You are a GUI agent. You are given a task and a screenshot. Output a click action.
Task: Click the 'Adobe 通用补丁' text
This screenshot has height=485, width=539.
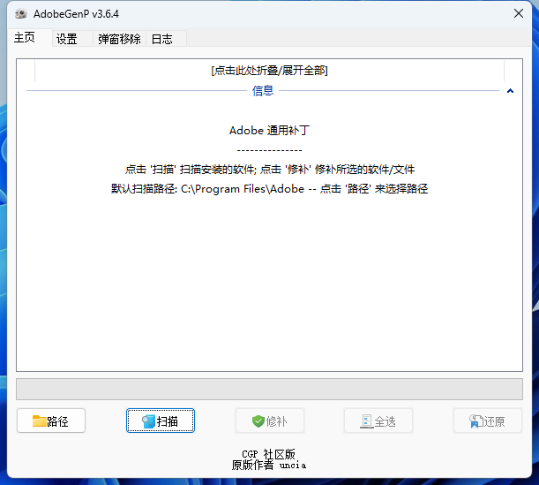tap(269, 131)
